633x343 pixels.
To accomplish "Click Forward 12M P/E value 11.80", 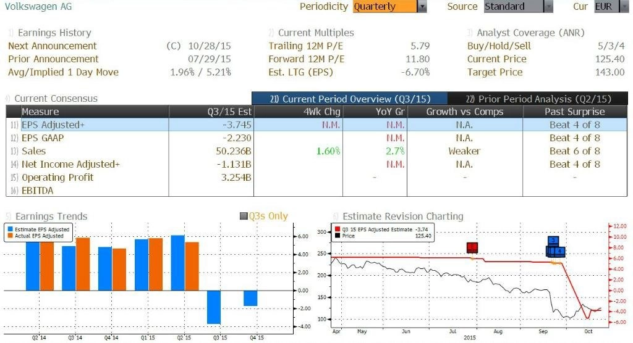I will tap(417, 59).
